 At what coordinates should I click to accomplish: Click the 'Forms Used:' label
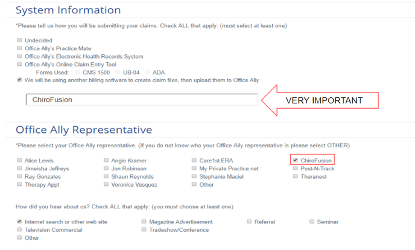52,72
